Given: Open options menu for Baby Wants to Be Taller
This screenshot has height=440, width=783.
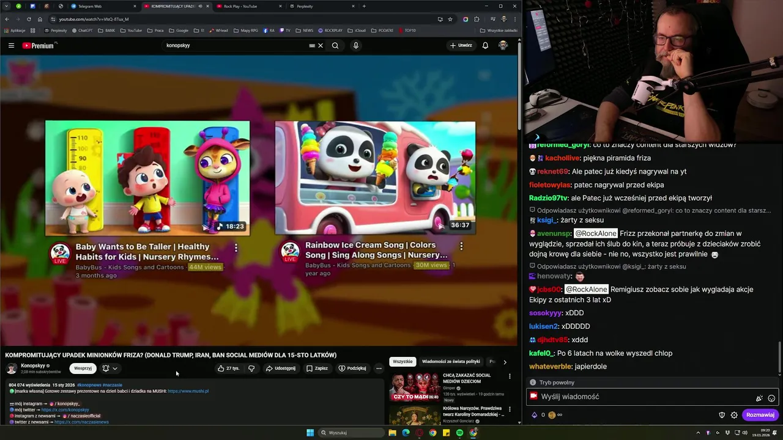Looking at the screenshot, I should [x=236, y=248].
